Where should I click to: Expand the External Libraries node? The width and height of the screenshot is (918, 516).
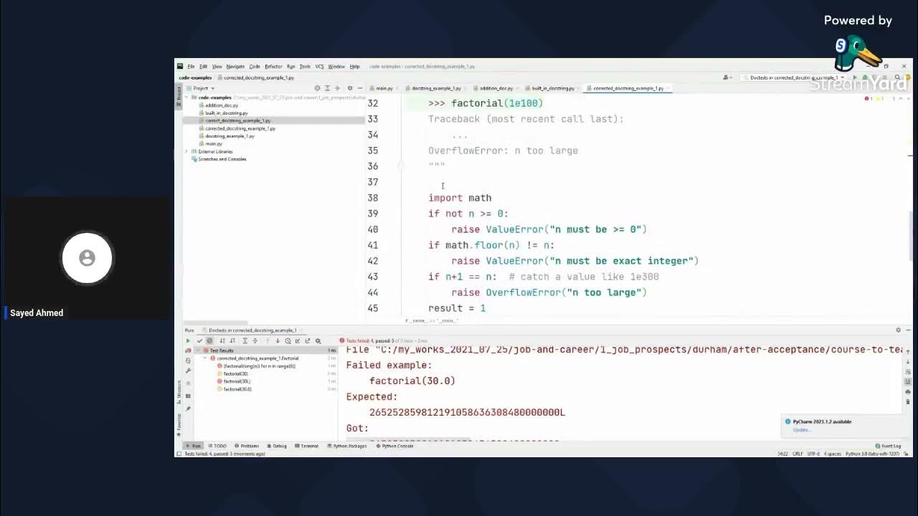(186, 151)
